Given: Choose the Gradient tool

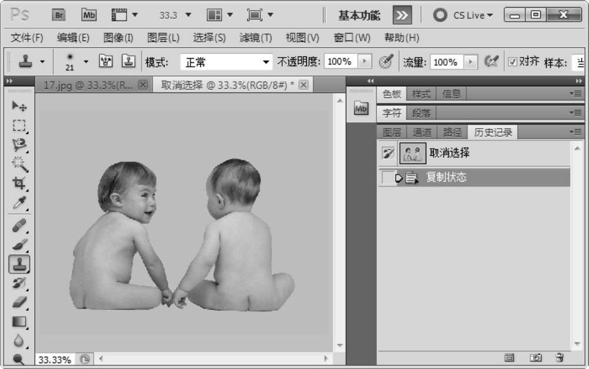Looking at the screenshot, I should pyautogui.click(x=19, y=321).
